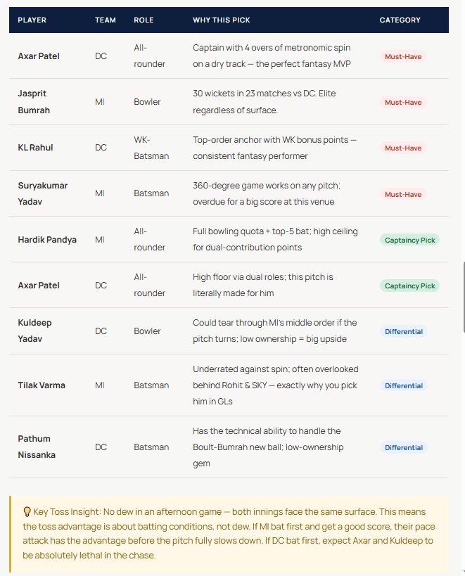Click the Captaincy Pick badge for Hardik Pandya
The width and height of the screenshot is (465, 576).
pyautogui.click(x=409, y=240)
